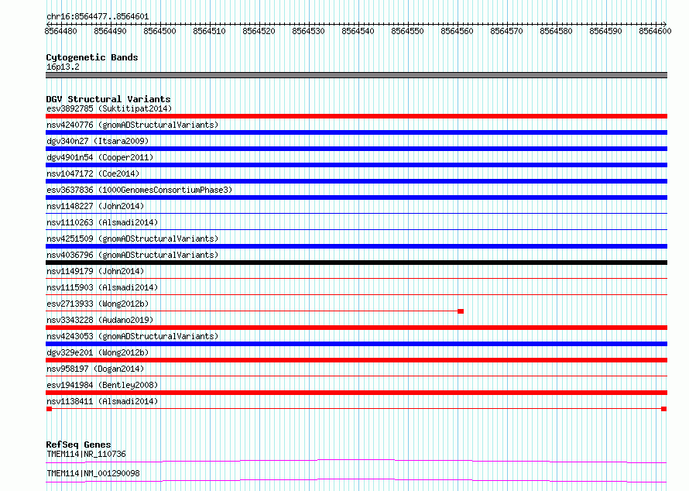This screenshot has width=689, height=491.
Task: Click the chr16:8564477..8564601 region label
Action: [98, 17]
